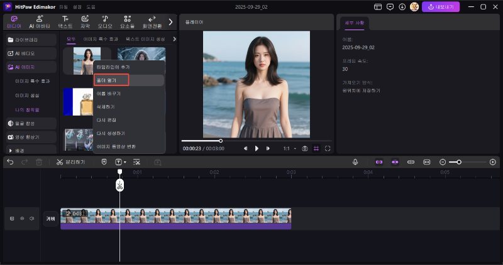Viewport: 503px width, 265px height.
Task: Open the feedback message icon in title bar
Action: pos(390,7)
